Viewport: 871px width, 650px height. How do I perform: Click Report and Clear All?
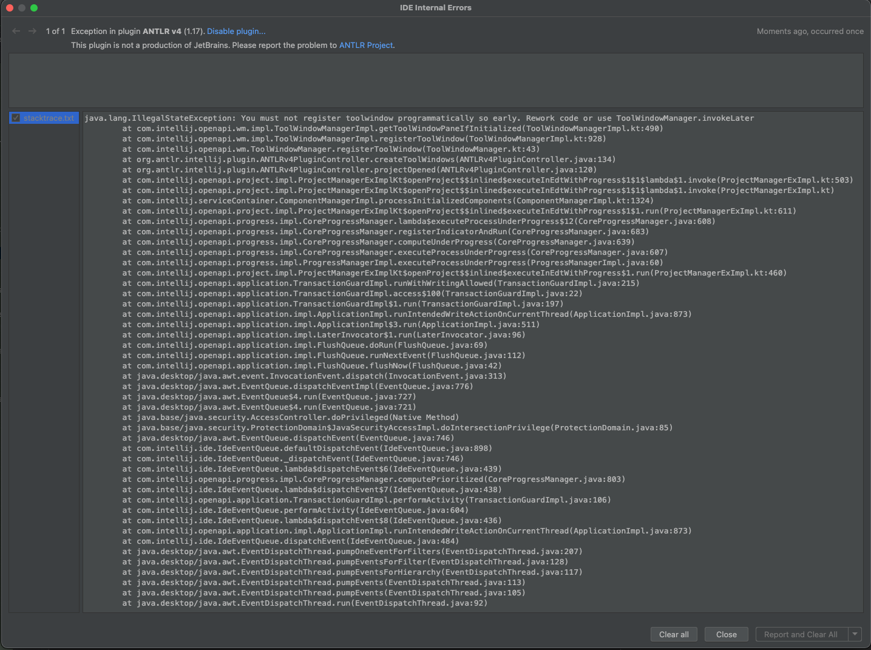tap(801, 634)
